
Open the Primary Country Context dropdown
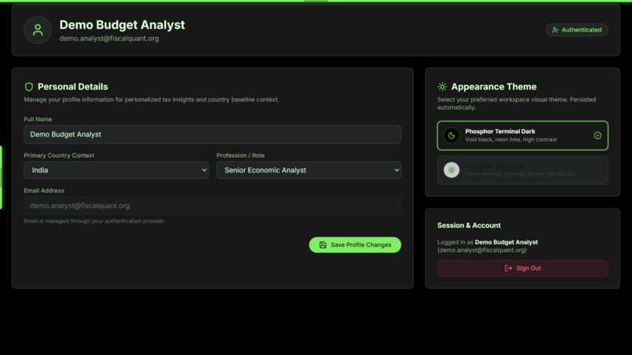point(116,170)
